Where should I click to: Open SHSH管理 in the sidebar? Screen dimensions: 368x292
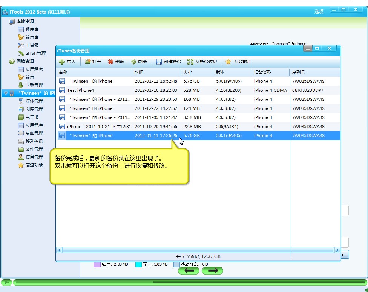click(x=35, y=53)
